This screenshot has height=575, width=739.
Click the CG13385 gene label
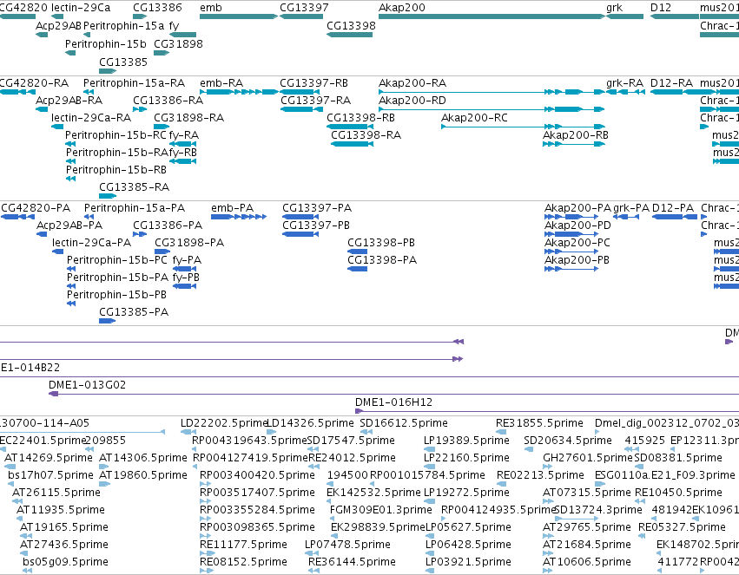pyautogui.click(x=123, y=62)
